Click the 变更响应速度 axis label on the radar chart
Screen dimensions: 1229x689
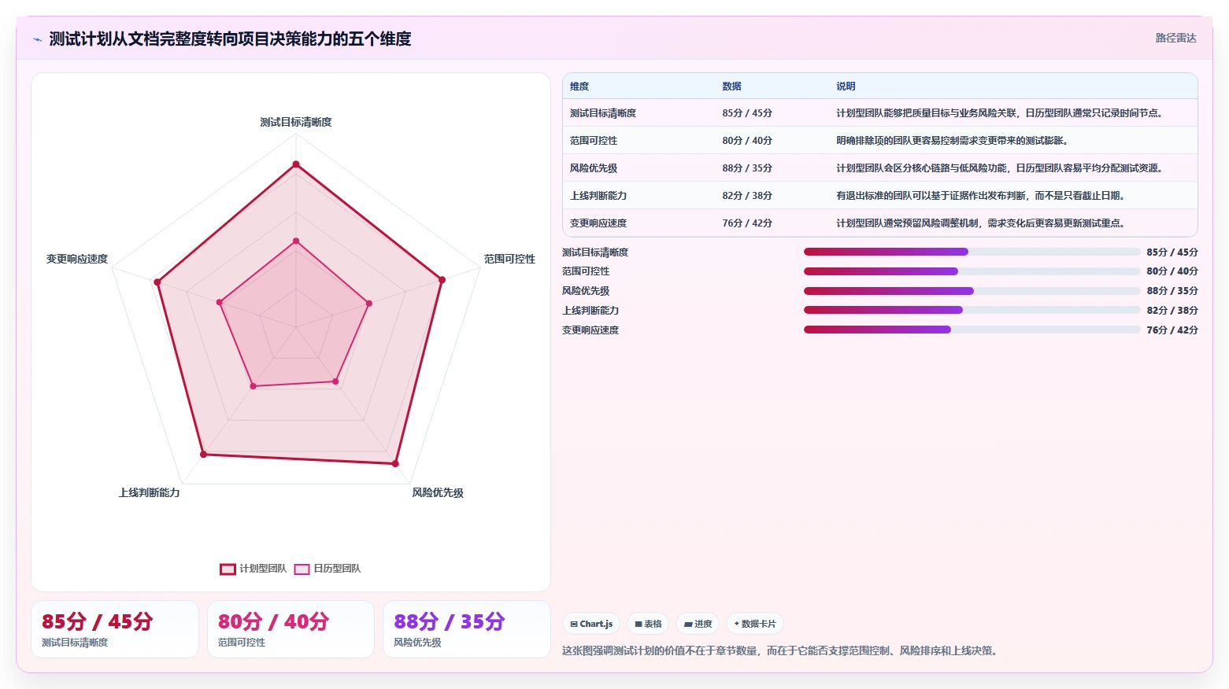point(77,259)
